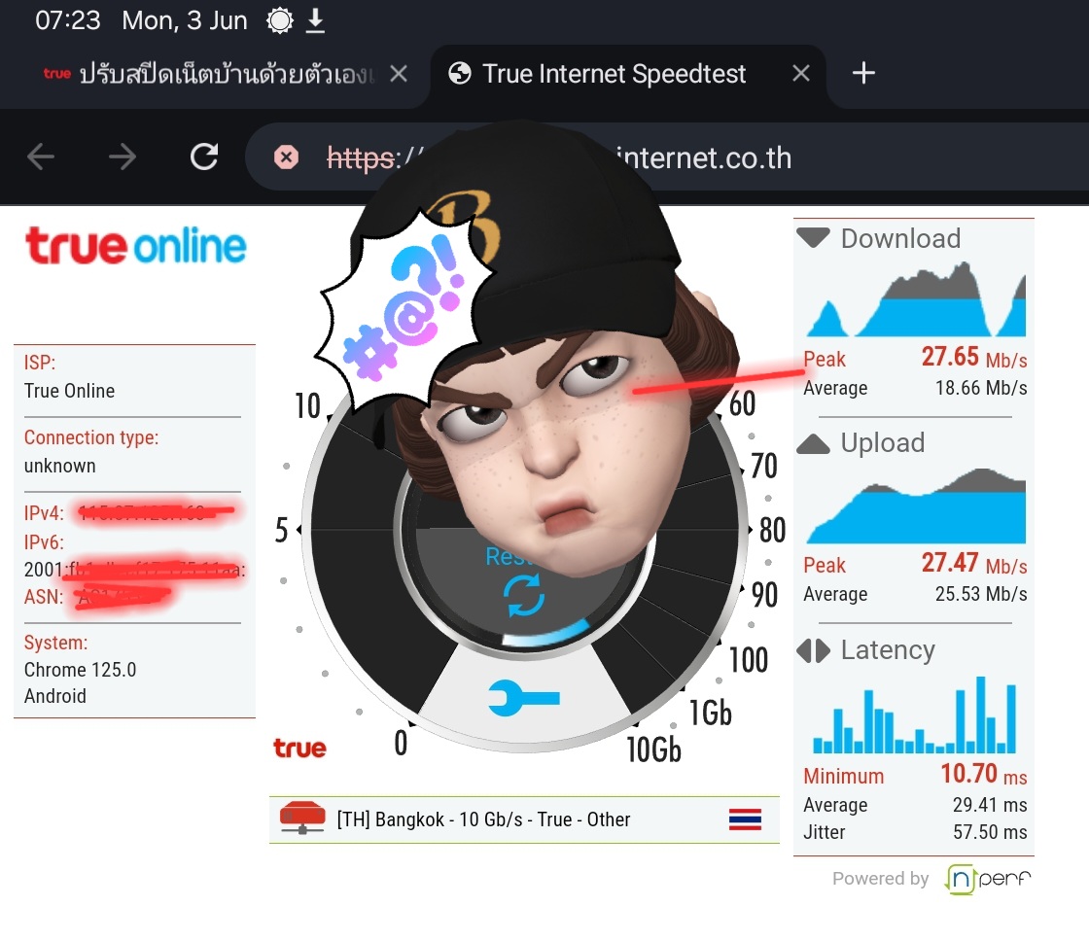The image size is (1089, 941).
Task: Click the 10Gb gauge label
Action: click(653, 750)
